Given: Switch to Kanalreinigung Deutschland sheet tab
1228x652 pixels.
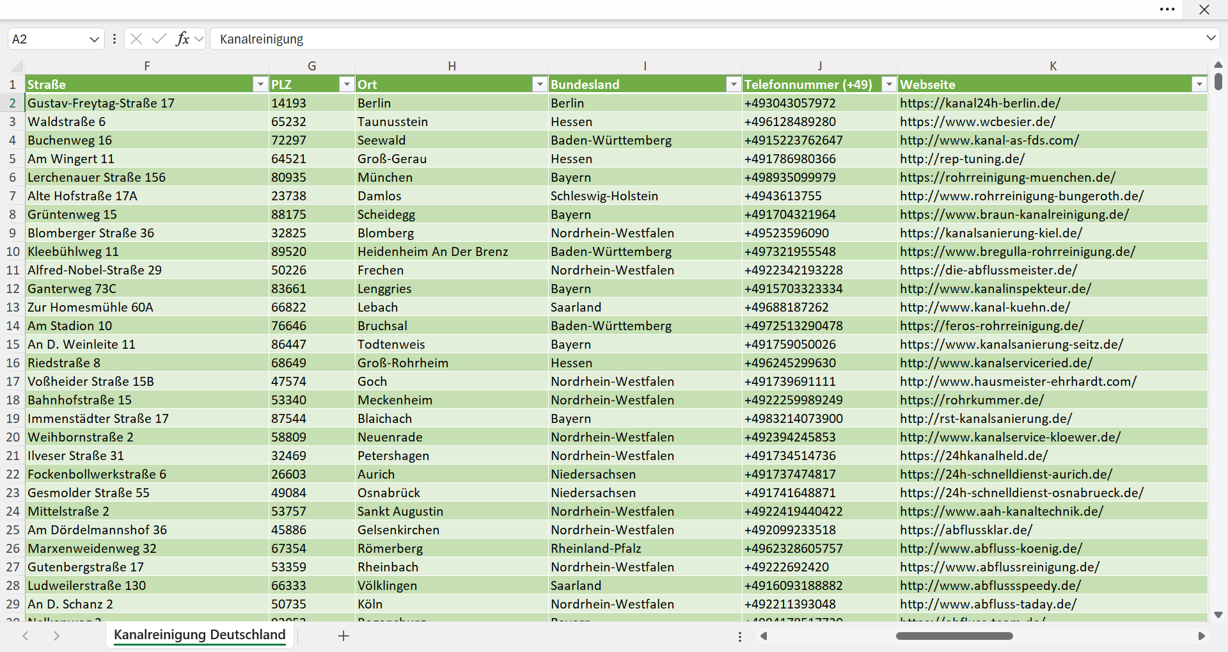Looking at the screenshot, I should point(200,635).
